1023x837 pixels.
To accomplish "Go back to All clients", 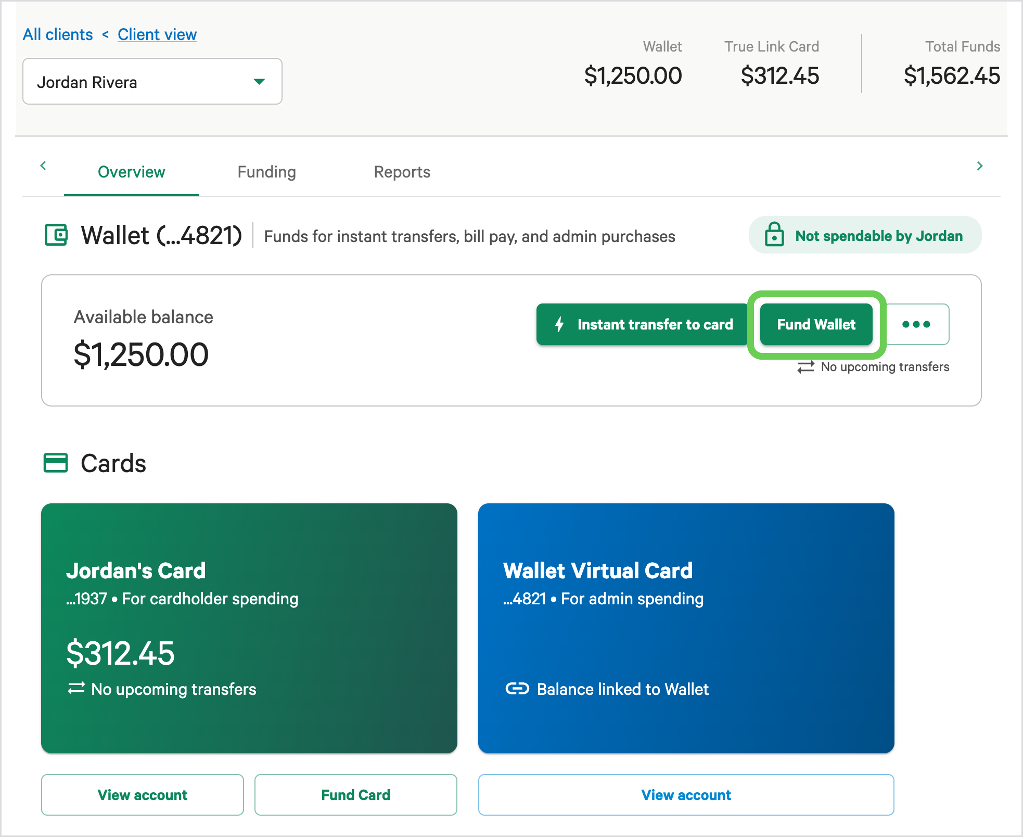I will coord(58,35).
